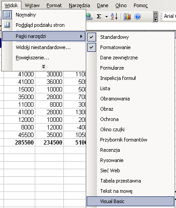Viewport: 176px width, 208px height.
Task: Select cell containing 30000
Action: click(50, 74)
